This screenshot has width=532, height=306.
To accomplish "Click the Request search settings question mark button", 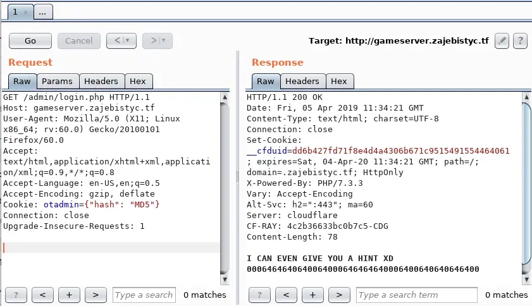I will [16, 295].
